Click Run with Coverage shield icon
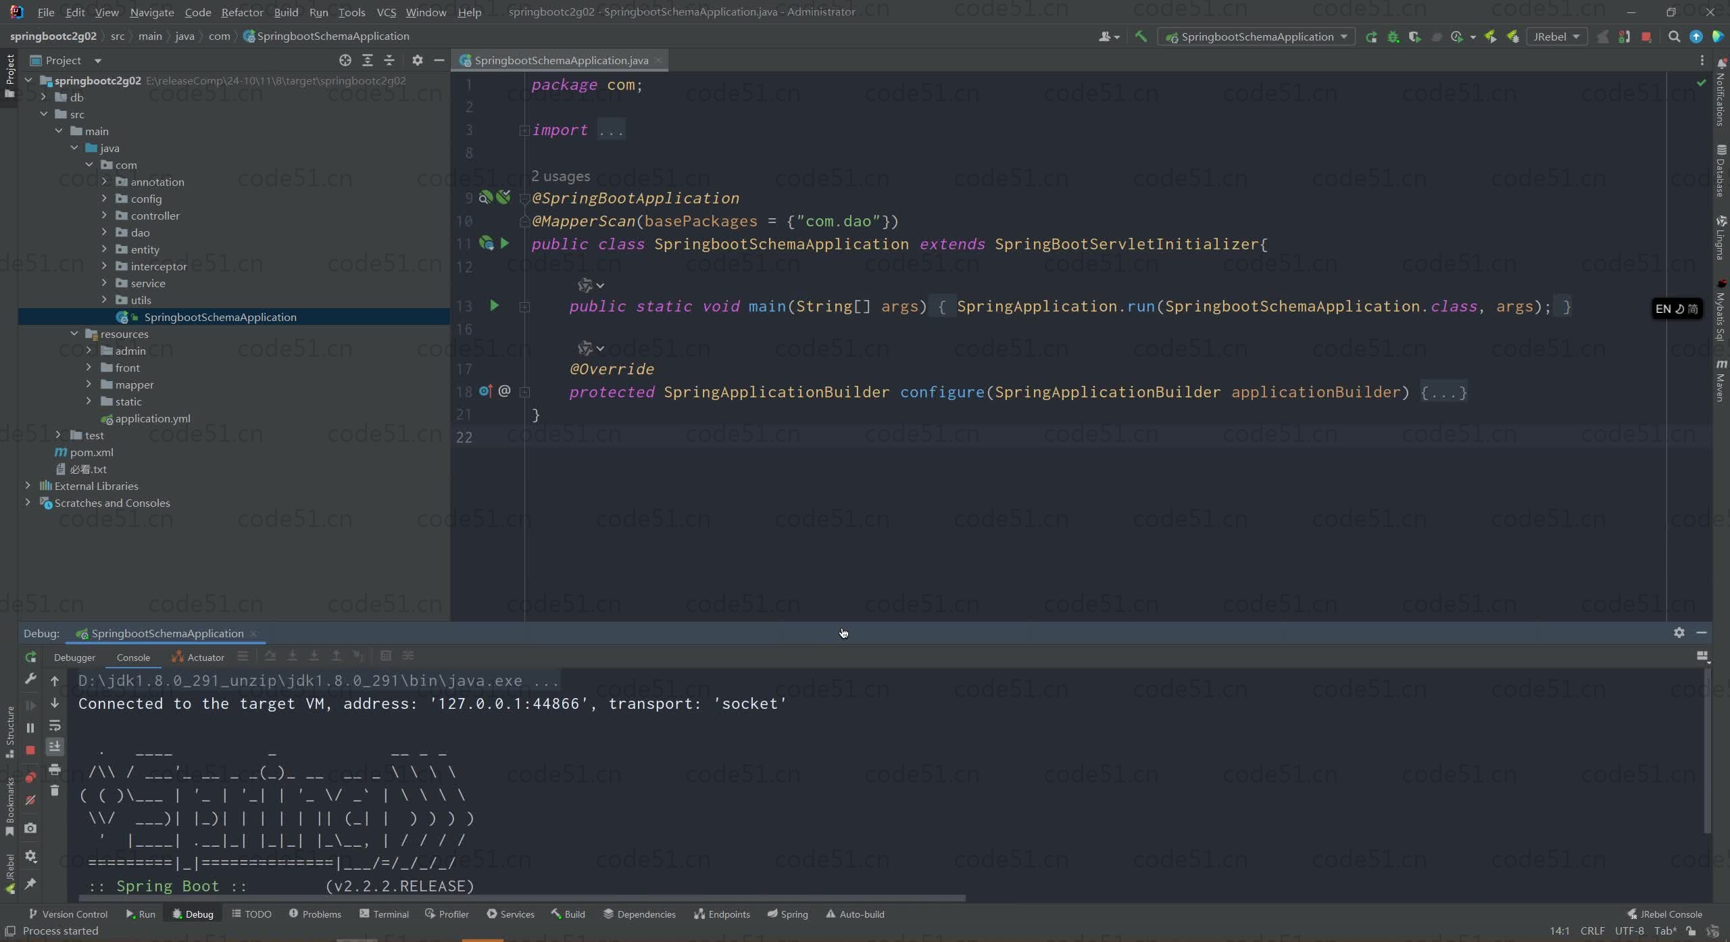This screenshot has height=942, width=1730. click(x=1414, y=37)
